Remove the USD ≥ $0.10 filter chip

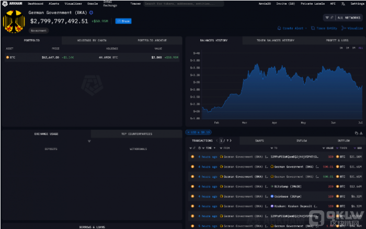(188, 132)
